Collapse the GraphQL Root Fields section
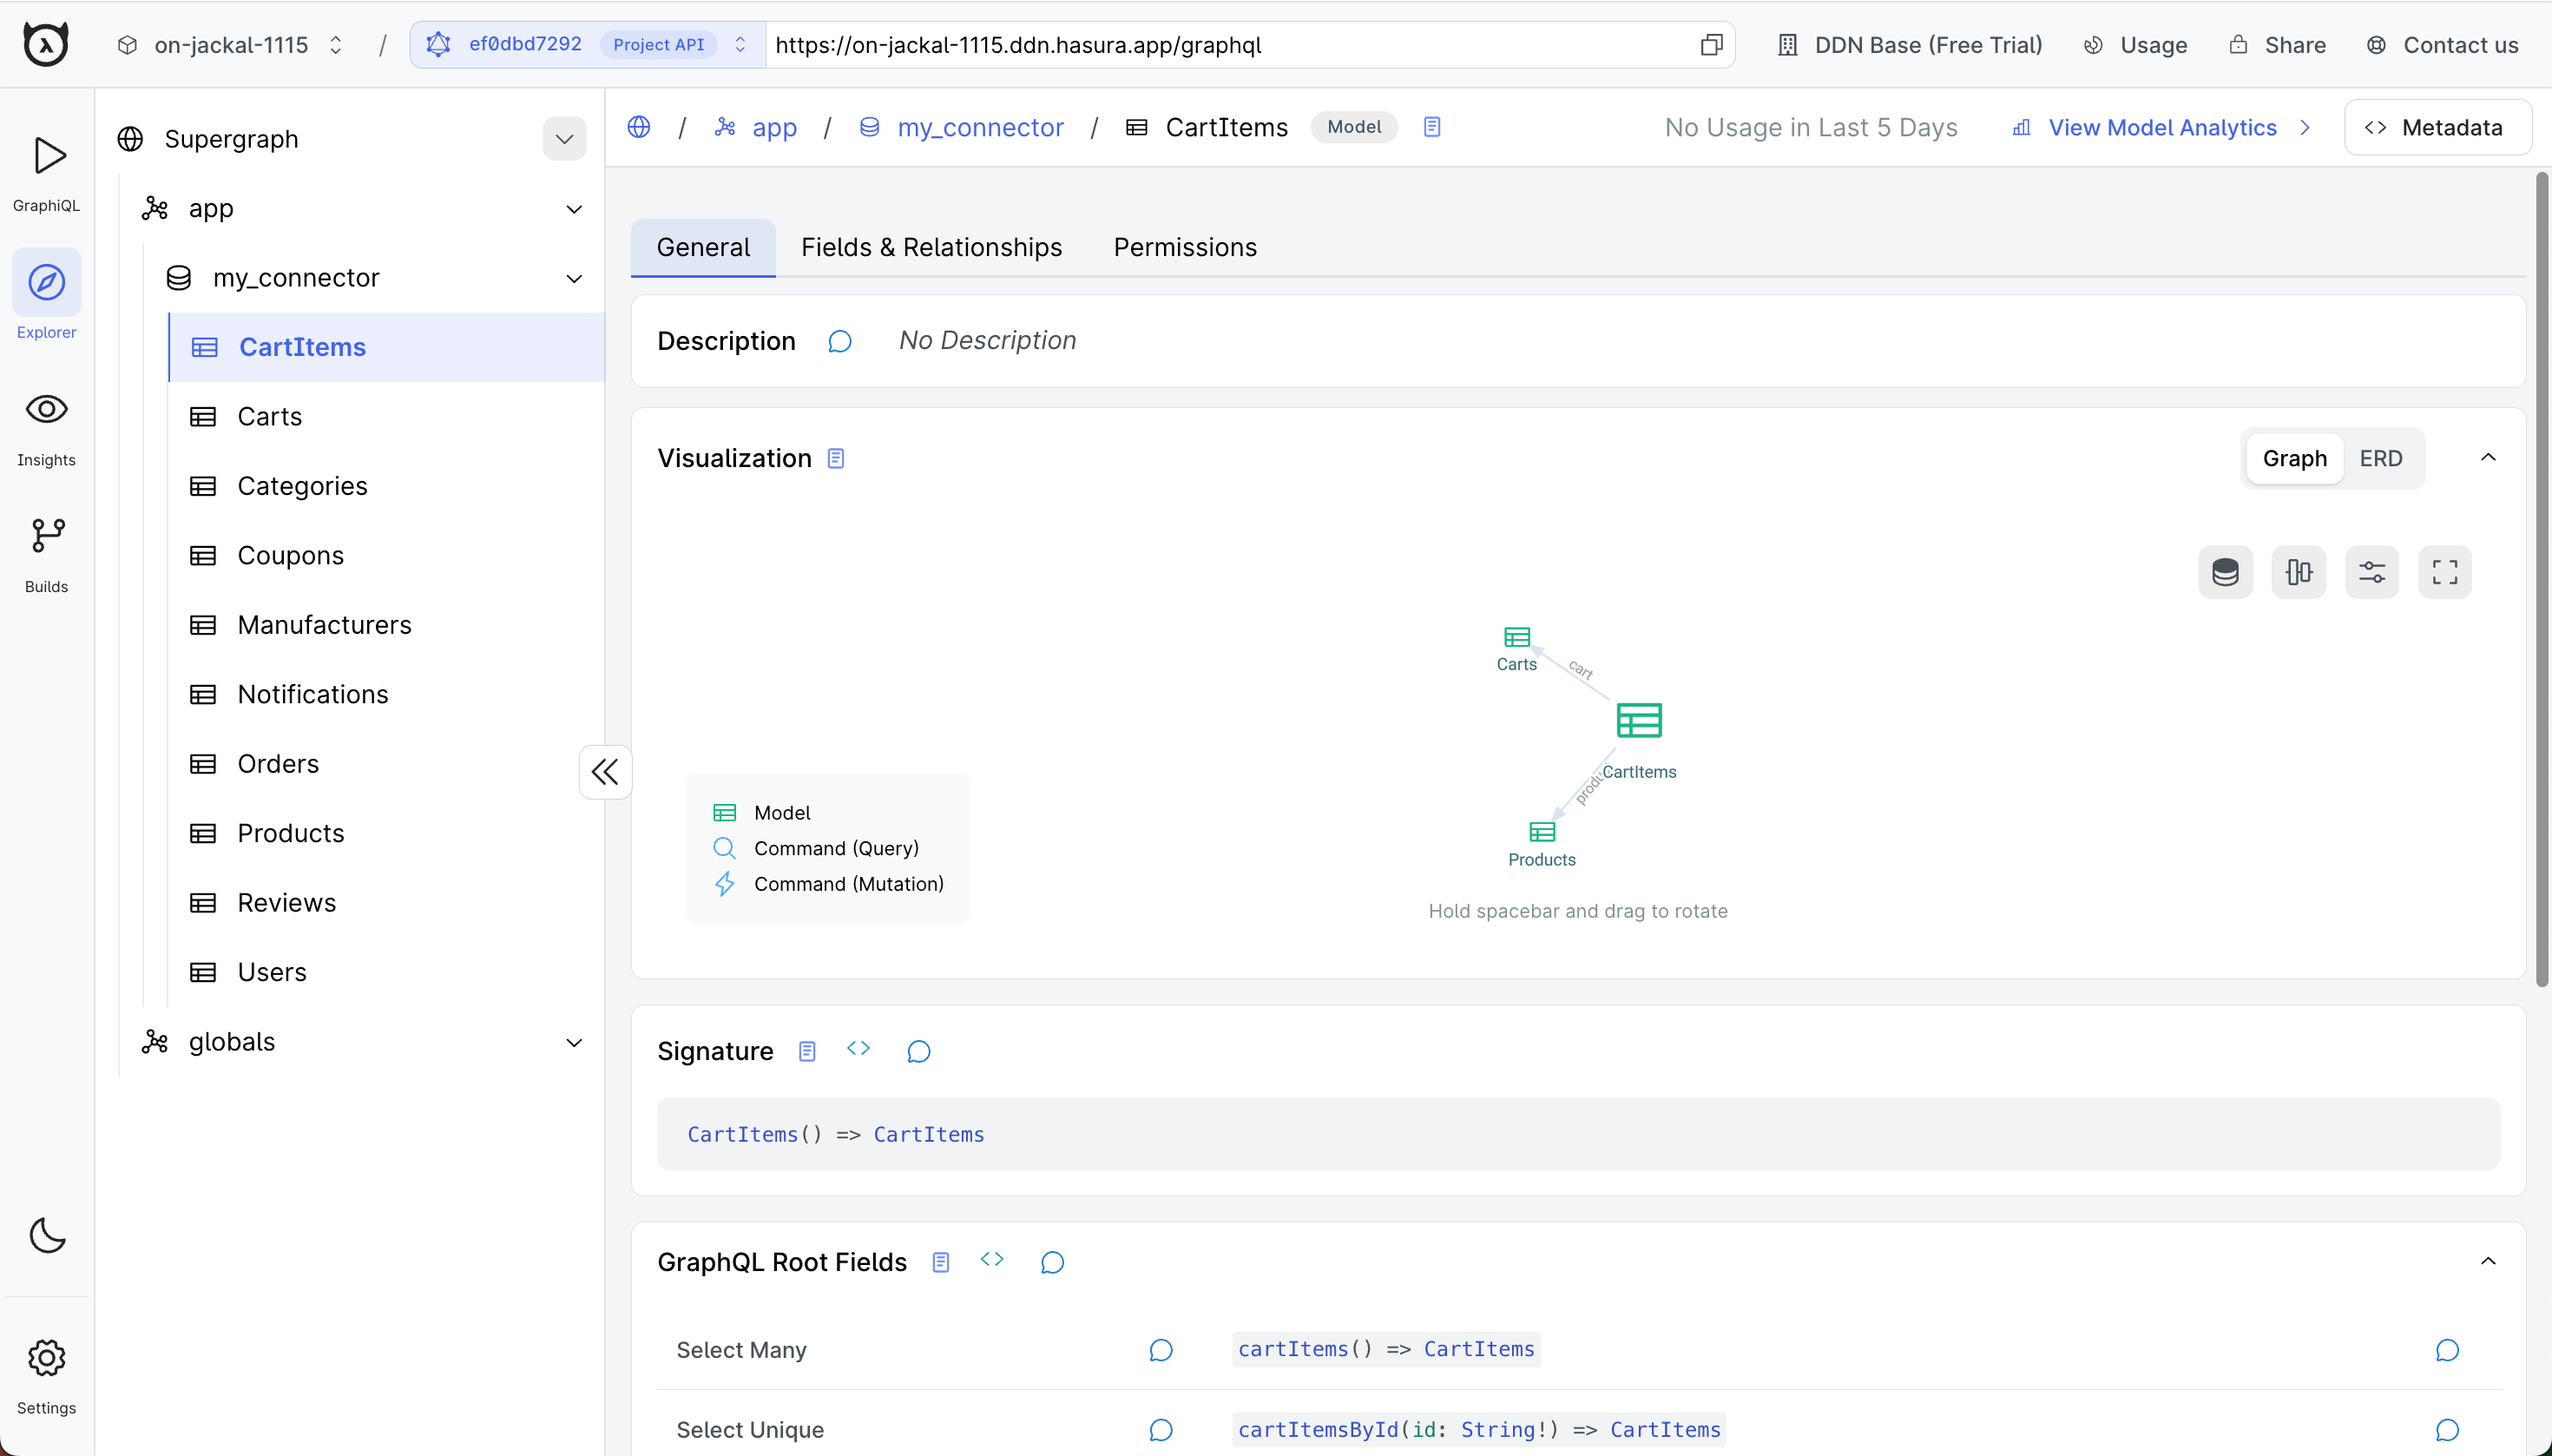Image resolution: width=2552 pixels, height=1456 pixels. pos(2488,1261)
